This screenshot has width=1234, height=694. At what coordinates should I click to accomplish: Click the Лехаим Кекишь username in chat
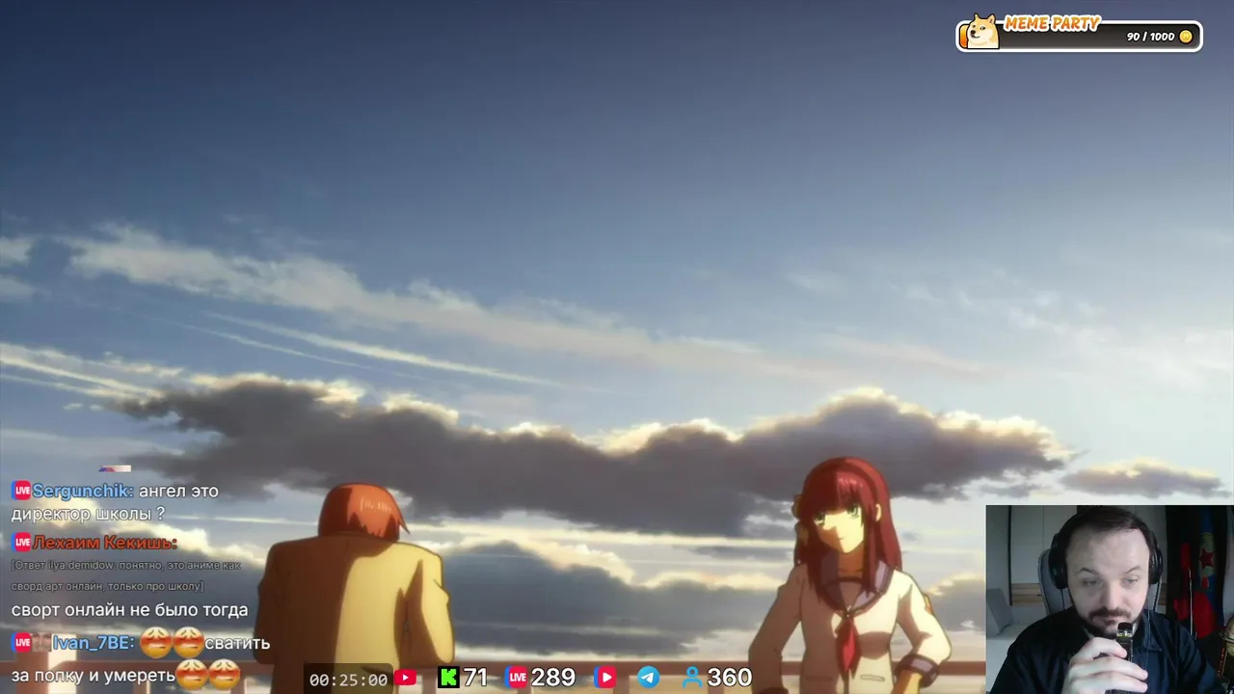(x=104, y=543)
